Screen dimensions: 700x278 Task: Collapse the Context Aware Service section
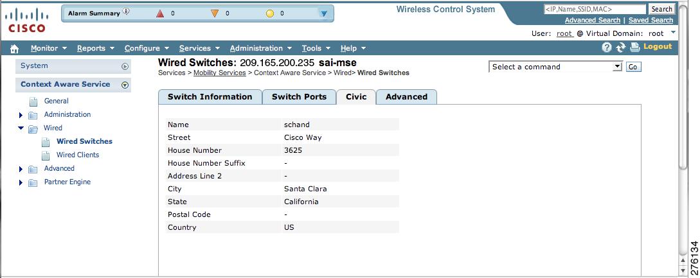125,85
